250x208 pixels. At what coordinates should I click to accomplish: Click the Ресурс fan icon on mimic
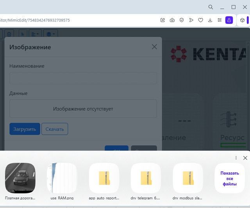(x=229, y=119)
